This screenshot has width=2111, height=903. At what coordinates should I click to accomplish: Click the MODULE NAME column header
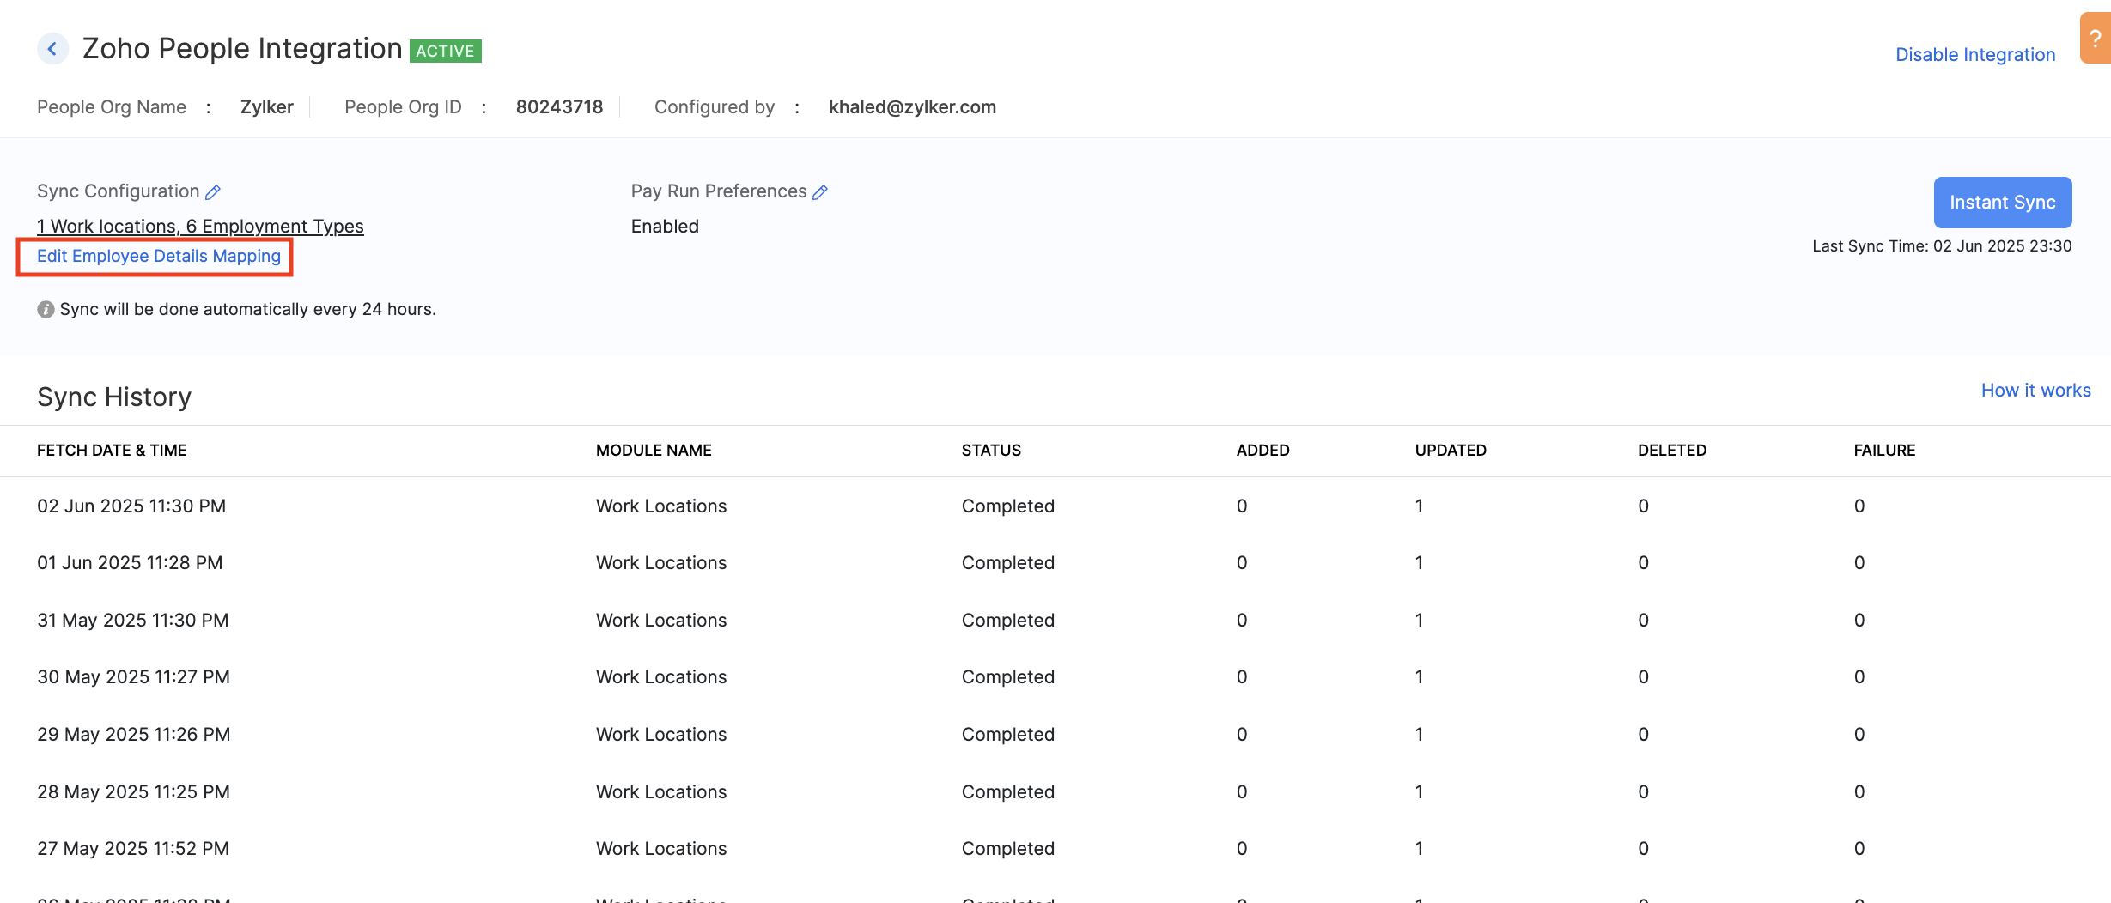[x=654, y=451]
